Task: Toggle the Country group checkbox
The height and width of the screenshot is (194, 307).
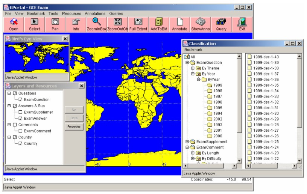Action: tap(15, 137)
